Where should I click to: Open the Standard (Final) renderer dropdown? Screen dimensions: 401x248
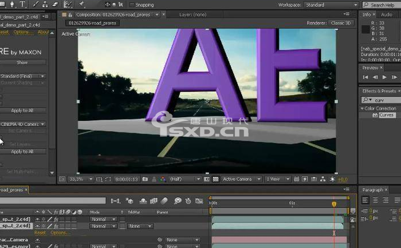(x=22, y=76)
